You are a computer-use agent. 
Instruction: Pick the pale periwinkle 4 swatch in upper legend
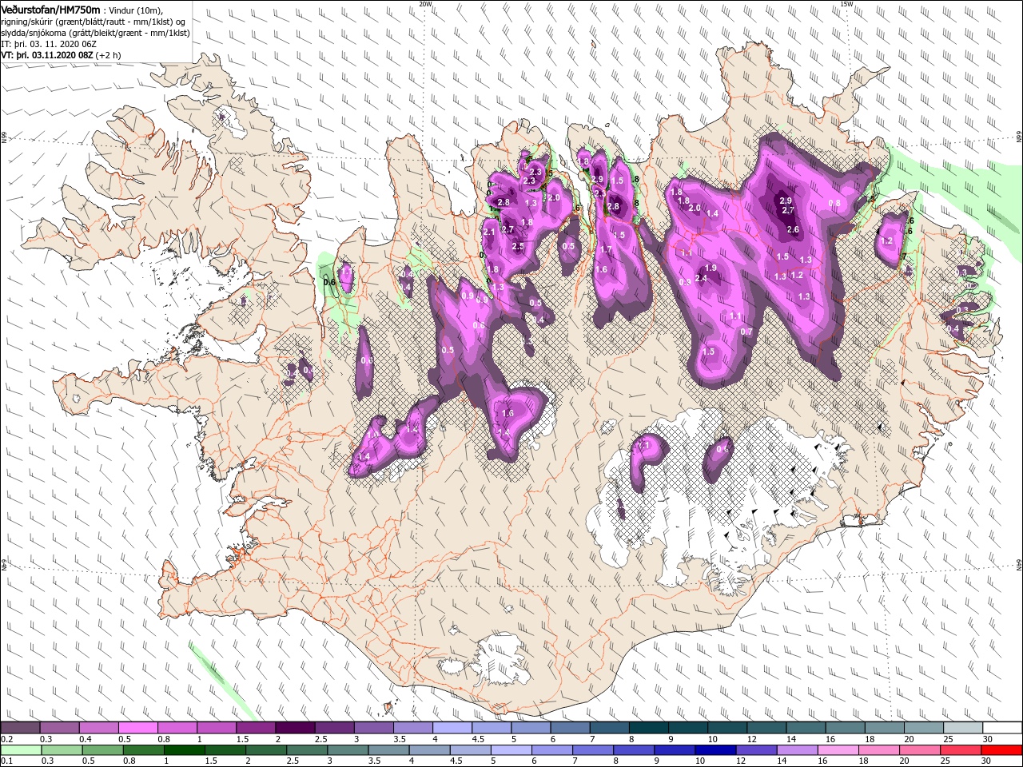click(452, 728)
